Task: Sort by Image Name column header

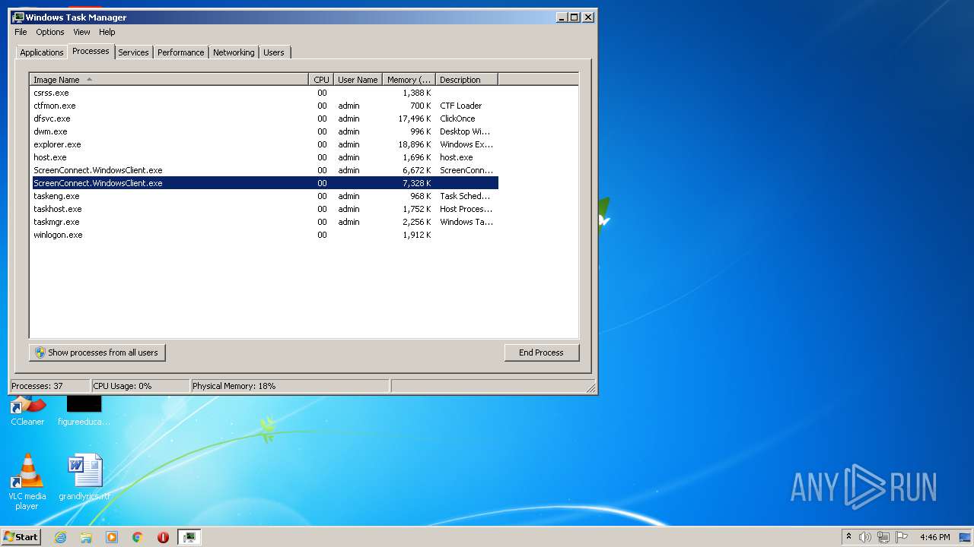Action: (169, 80)
